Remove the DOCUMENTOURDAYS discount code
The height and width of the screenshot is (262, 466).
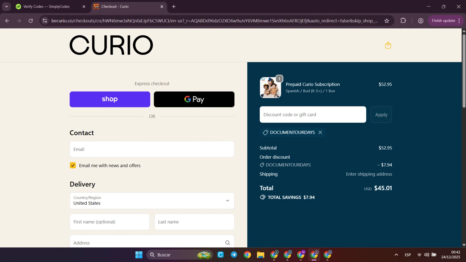[320, 132]
